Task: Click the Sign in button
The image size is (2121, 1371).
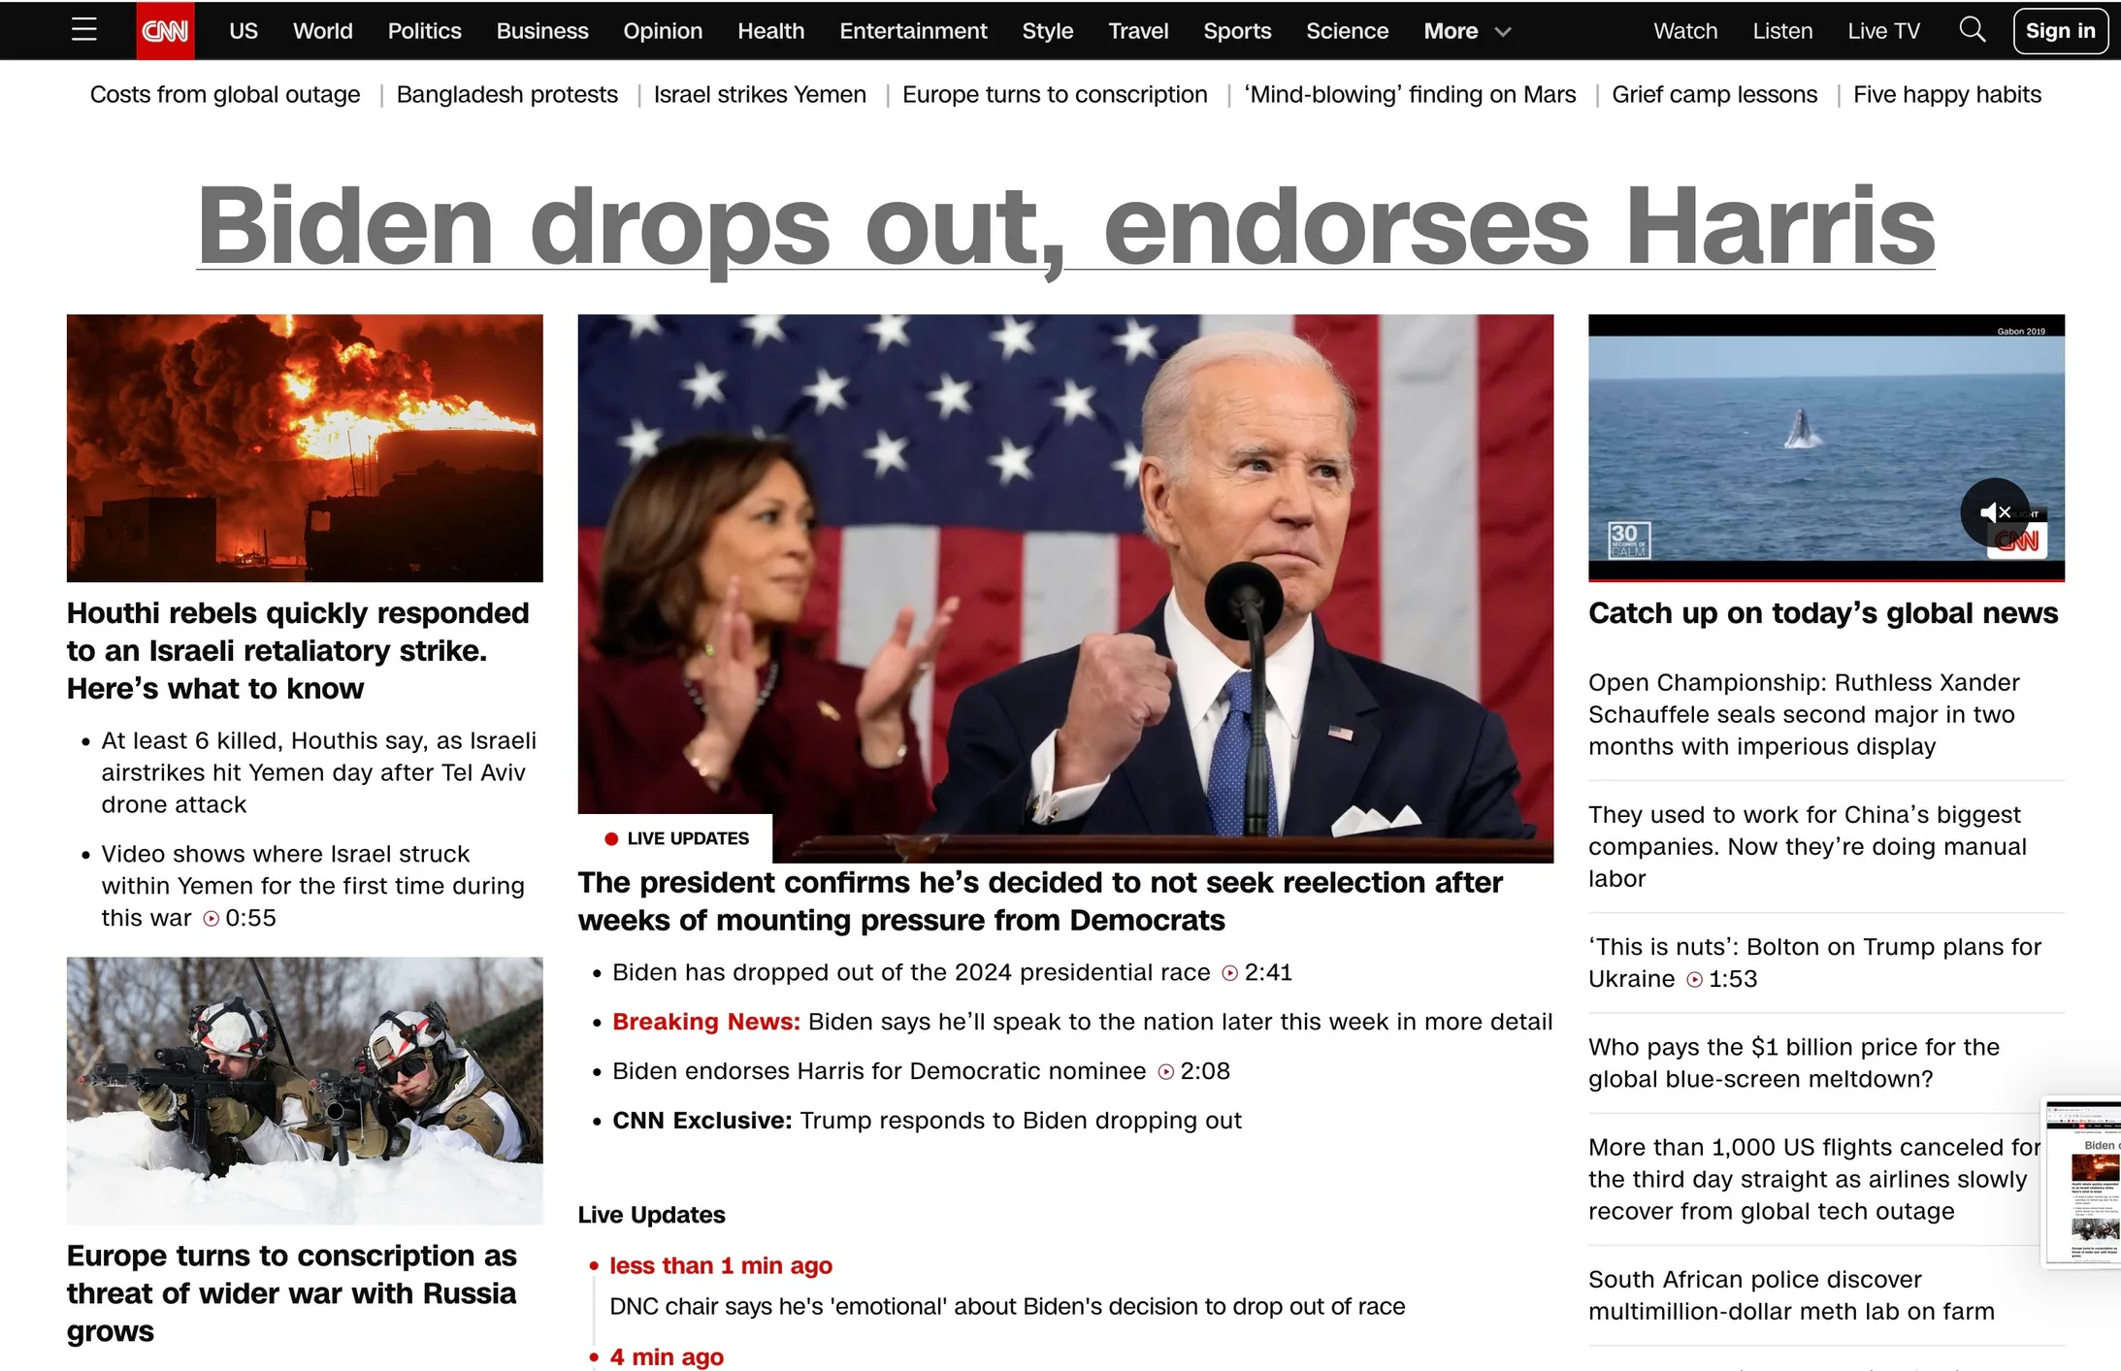Action: point(2059,31)
